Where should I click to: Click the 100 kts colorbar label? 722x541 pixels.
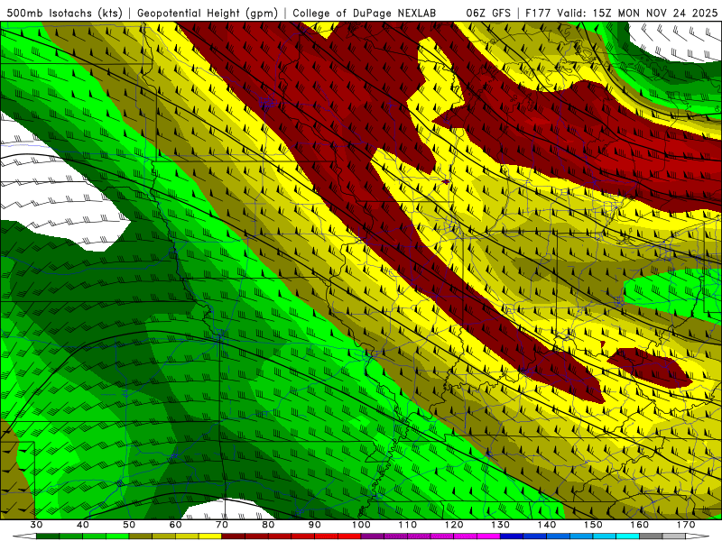click(x=362, y=525)
